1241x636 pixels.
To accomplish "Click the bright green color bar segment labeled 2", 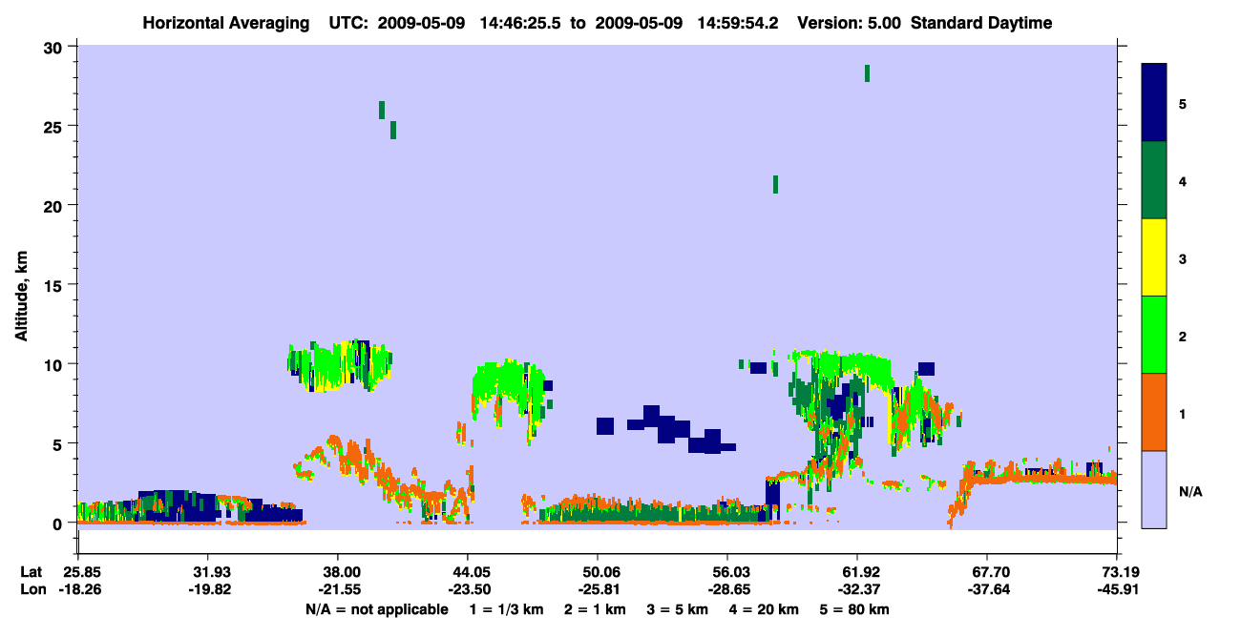I will [x=1154, y=335].
